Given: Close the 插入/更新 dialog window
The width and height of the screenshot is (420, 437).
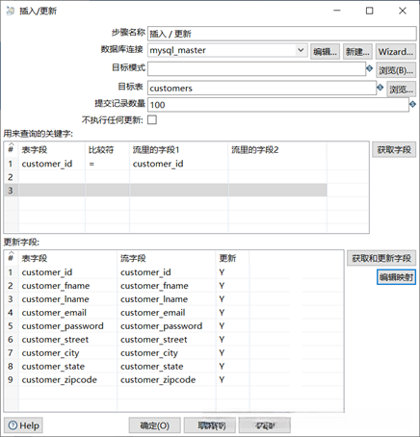Looking at the screenshot, I should 403,11.
